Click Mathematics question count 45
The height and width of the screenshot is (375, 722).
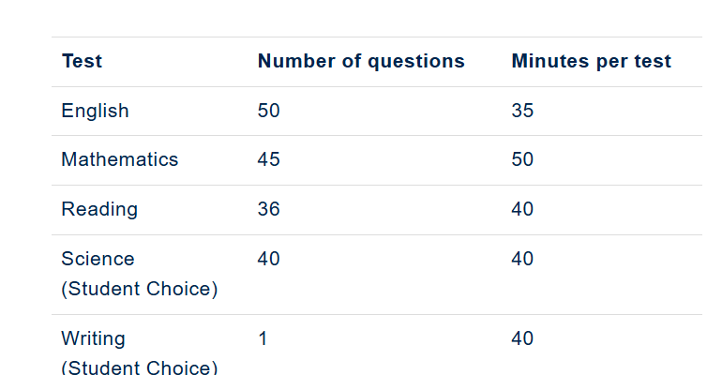pyautogui.click(x=268, y=159)
